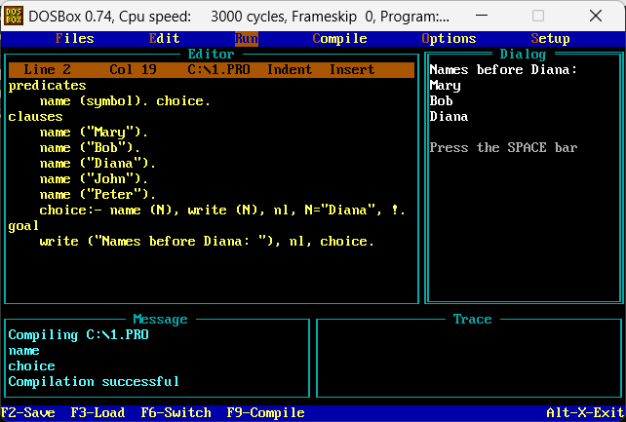Screen dimensions: 626x422
Task: Click the 'choice:-' rule line
Action: coord(222,210)
